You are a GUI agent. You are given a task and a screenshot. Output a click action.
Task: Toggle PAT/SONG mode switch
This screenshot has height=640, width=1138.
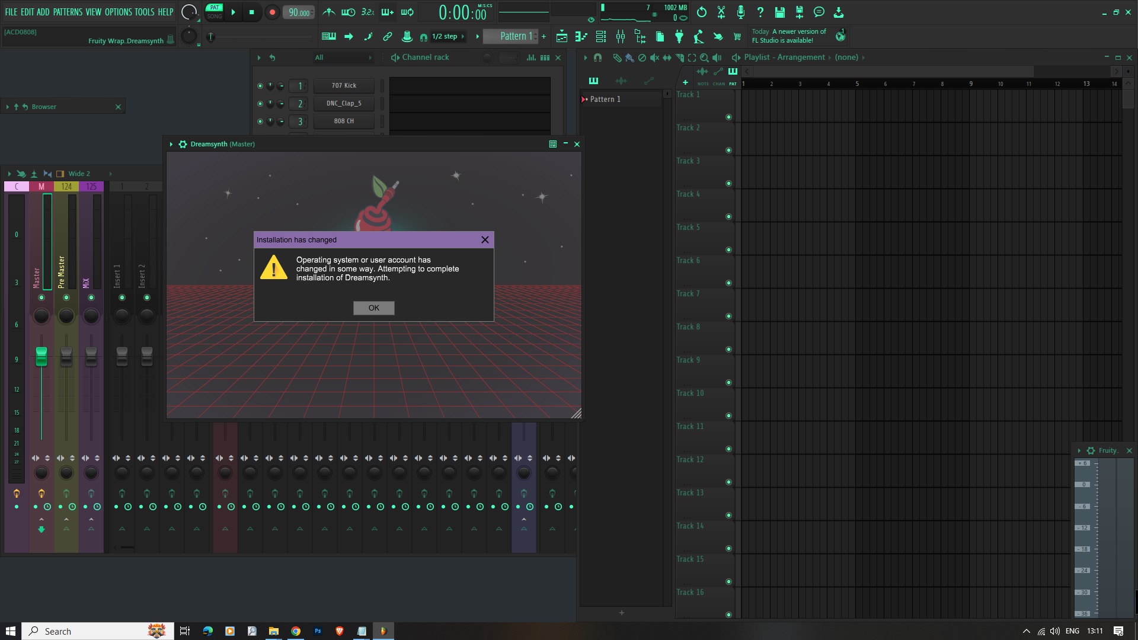[x=215, y=12]
